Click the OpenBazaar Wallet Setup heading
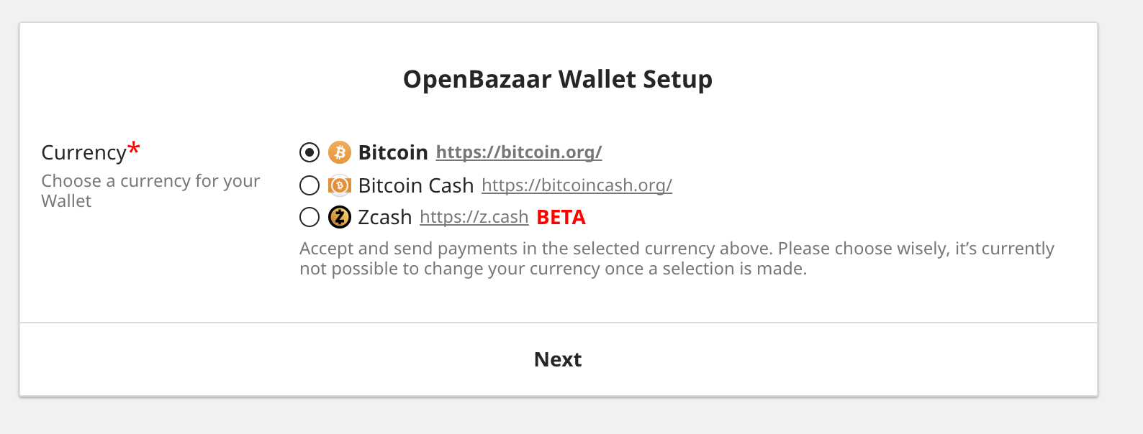The width and height of the screenshot is (1143, 434). tap(558, 79)
